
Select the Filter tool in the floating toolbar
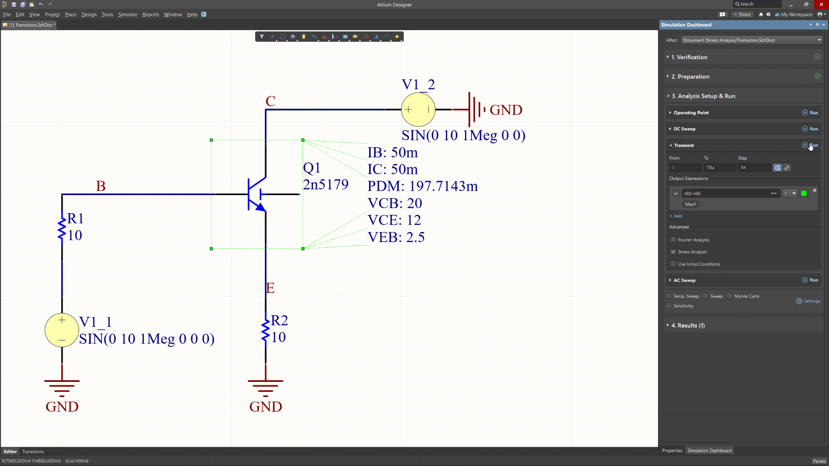pos(261,37)
